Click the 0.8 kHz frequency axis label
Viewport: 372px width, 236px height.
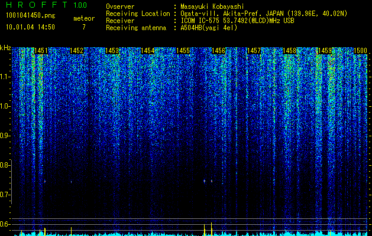pyautogui.click(x=5, y=165)
